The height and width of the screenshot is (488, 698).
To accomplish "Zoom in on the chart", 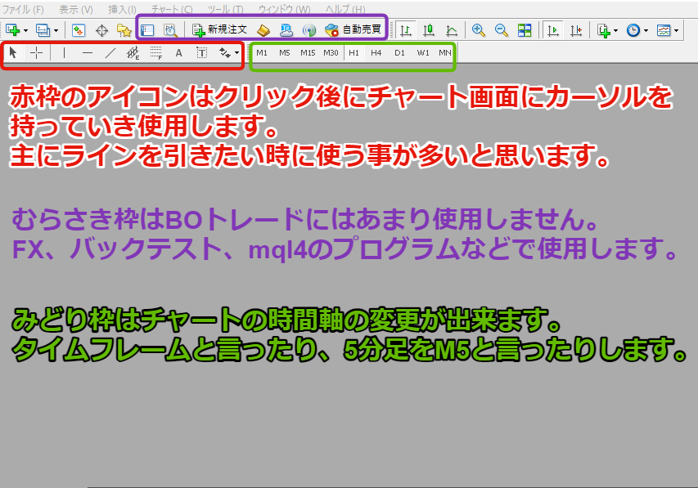I will [x=477, y=30].
